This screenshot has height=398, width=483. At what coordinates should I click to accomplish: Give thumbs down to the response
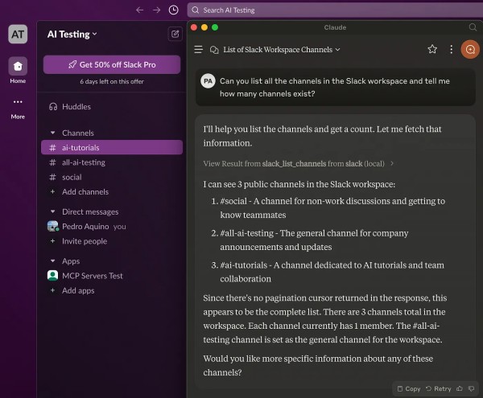471,389
